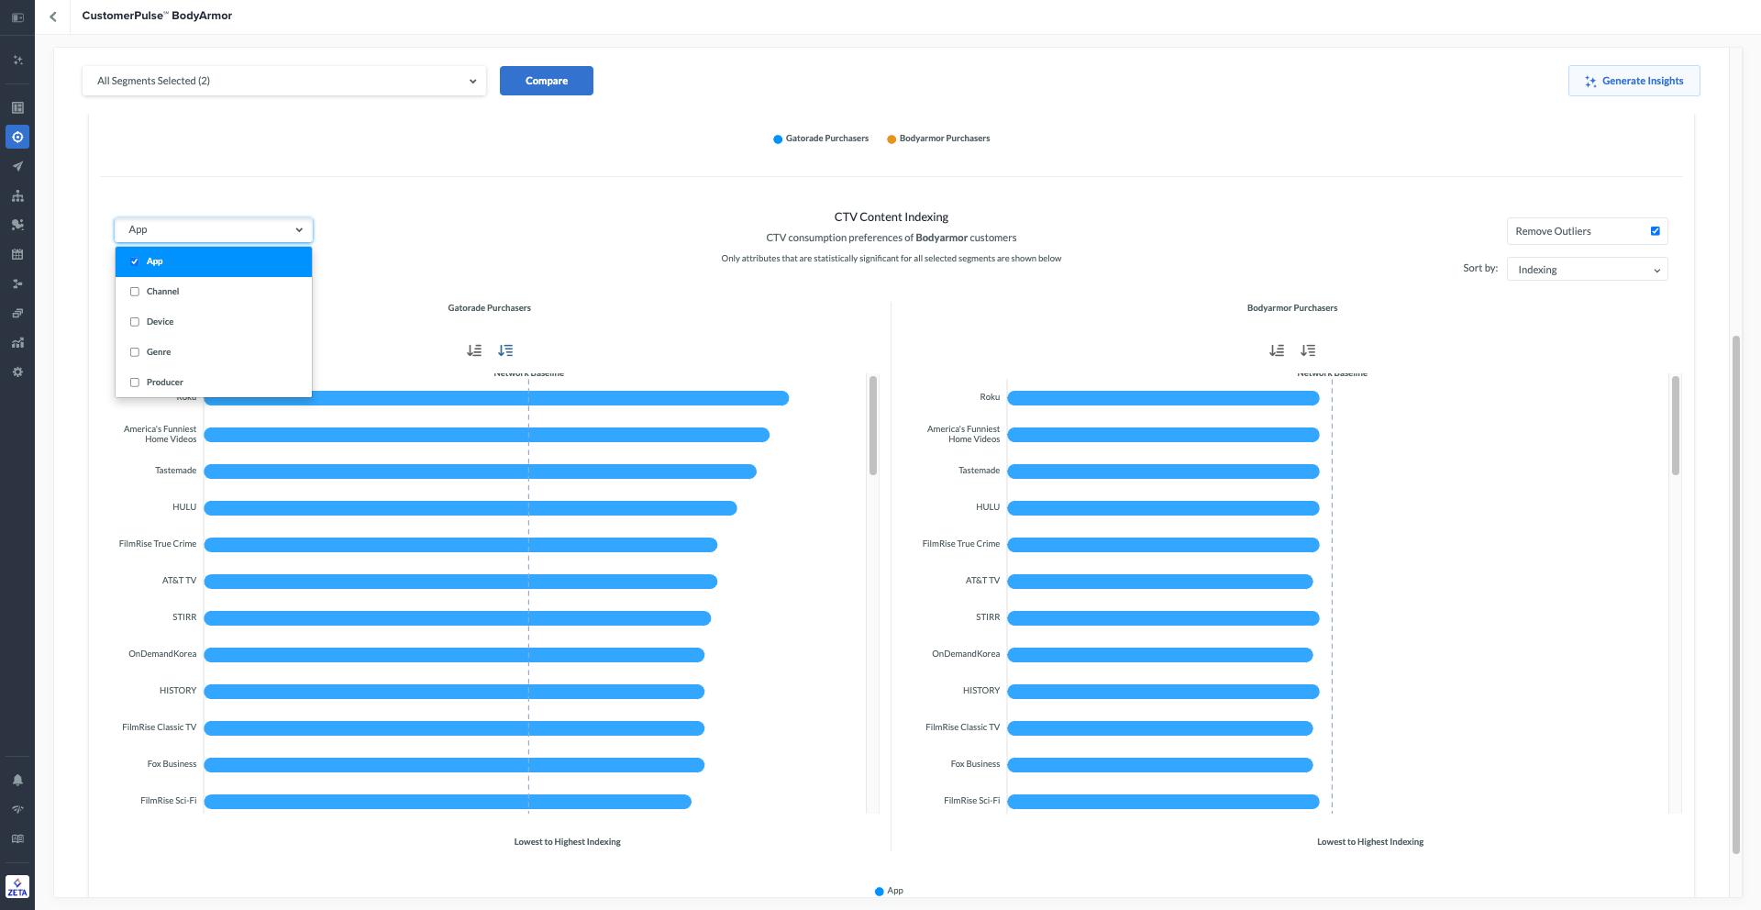1761x910 pixels.
Task: Click the Bodyarmor chart vertical scrollbar
Action: tap(1676, 426)
